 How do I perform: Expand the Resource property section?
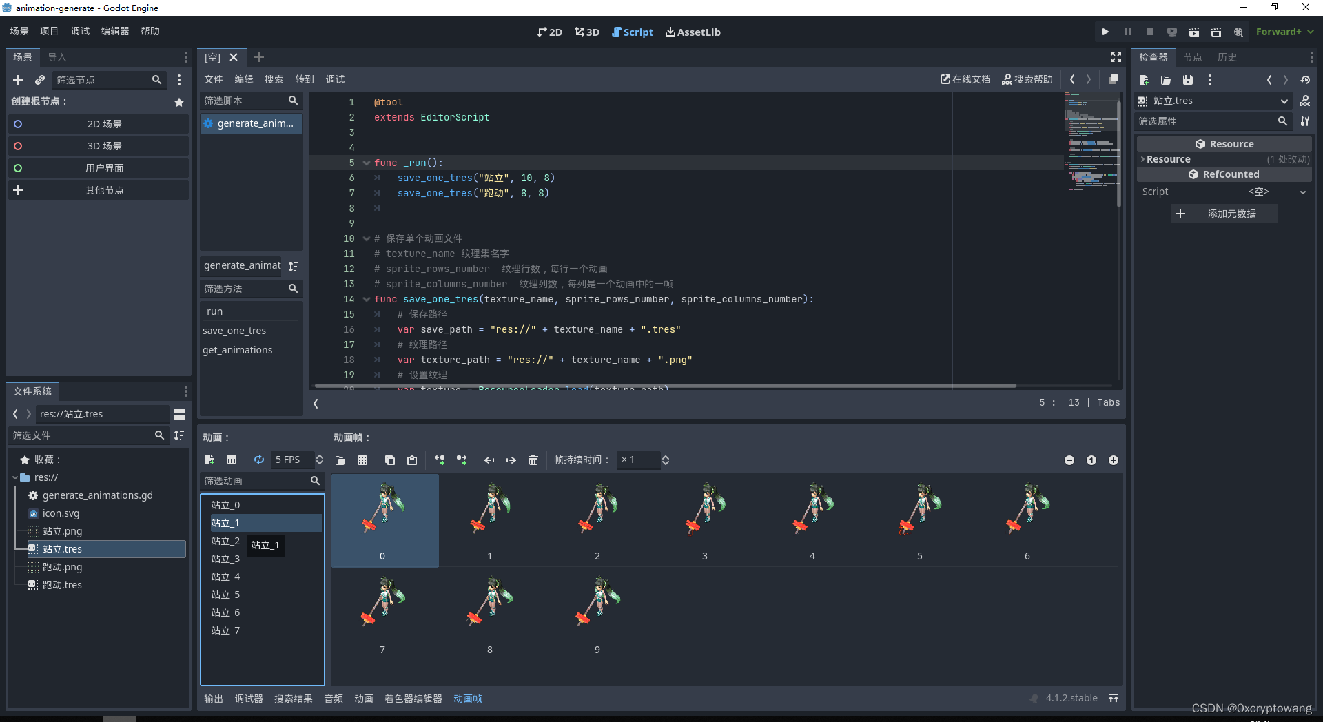point(1142,159)
